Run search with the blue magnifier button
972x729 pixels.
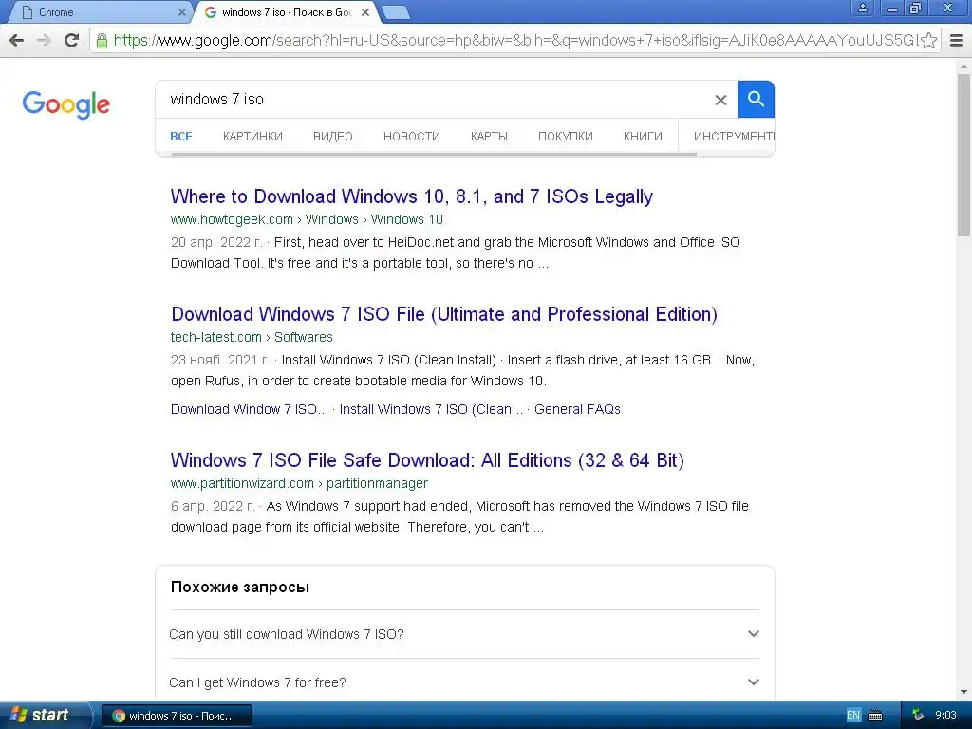pyautogui.click(x=755, y=99)
